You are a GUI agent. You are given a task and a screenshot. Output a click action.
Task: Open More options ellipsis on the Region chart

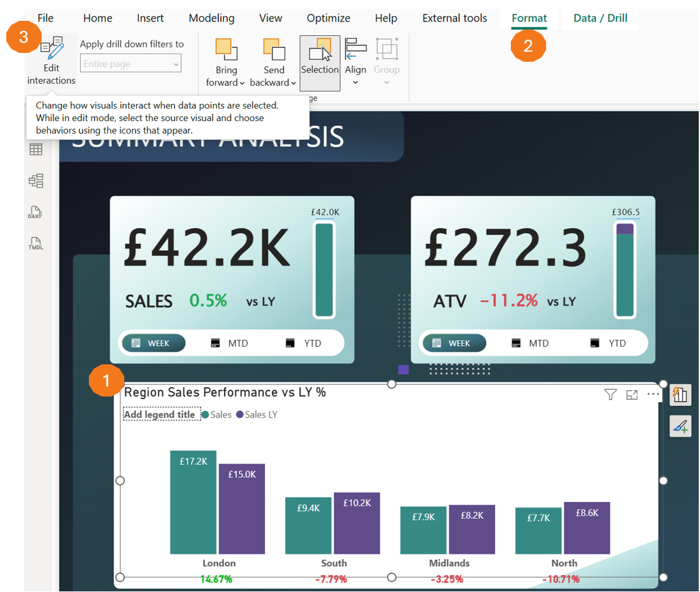coord(653,394)
